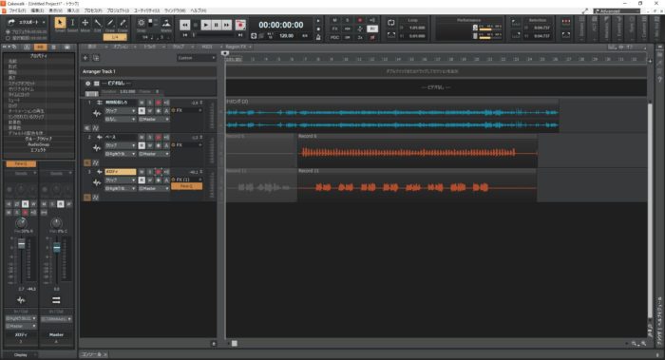Screen dimensions: 665x360
Task: Click the orange plugin in inspector FX bin
Action: pyautogui.click(x=21, y=163)
